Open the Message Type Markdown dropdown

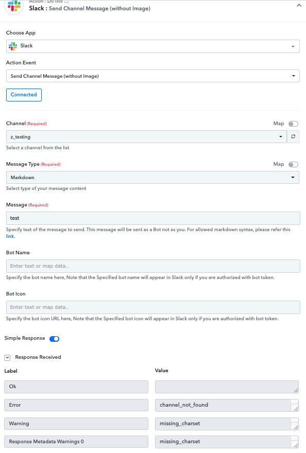[152, 178]
